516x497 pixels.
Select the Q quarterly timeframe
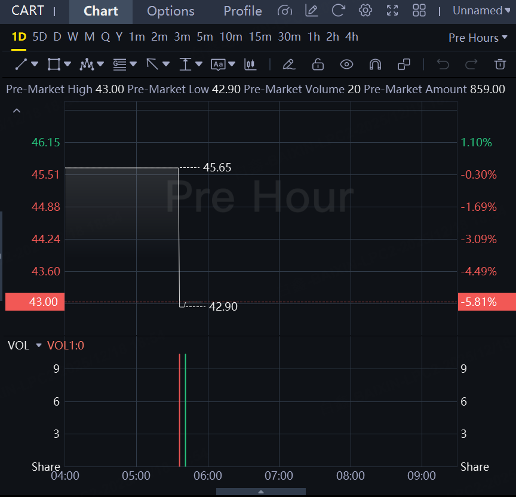pos(105,37)
